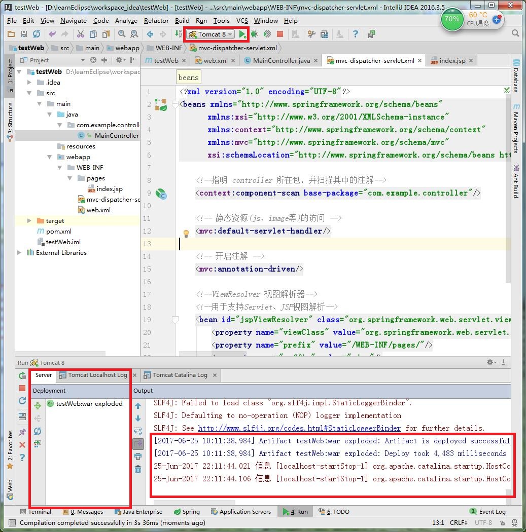Screen dimensions: 526x532
Task: Change CRLF line separator in status bar
Action: pos(459,522)
